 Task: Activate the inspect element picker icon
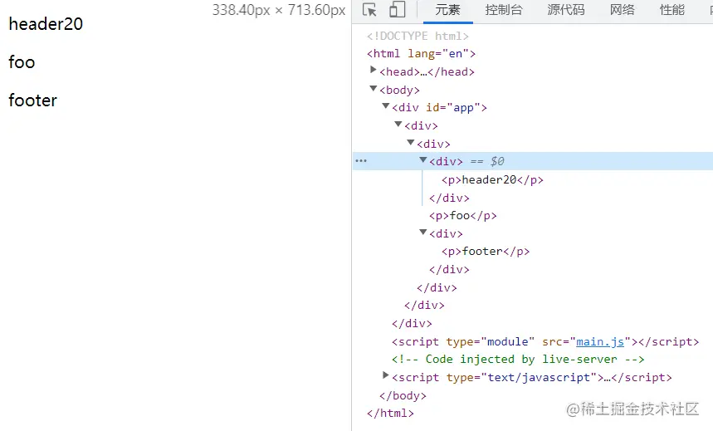click(369, 10)
